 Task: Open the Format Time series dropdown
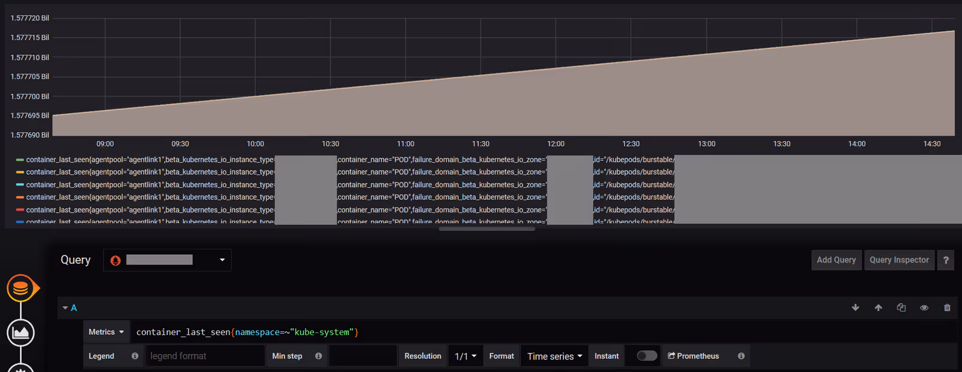(554, 356)
